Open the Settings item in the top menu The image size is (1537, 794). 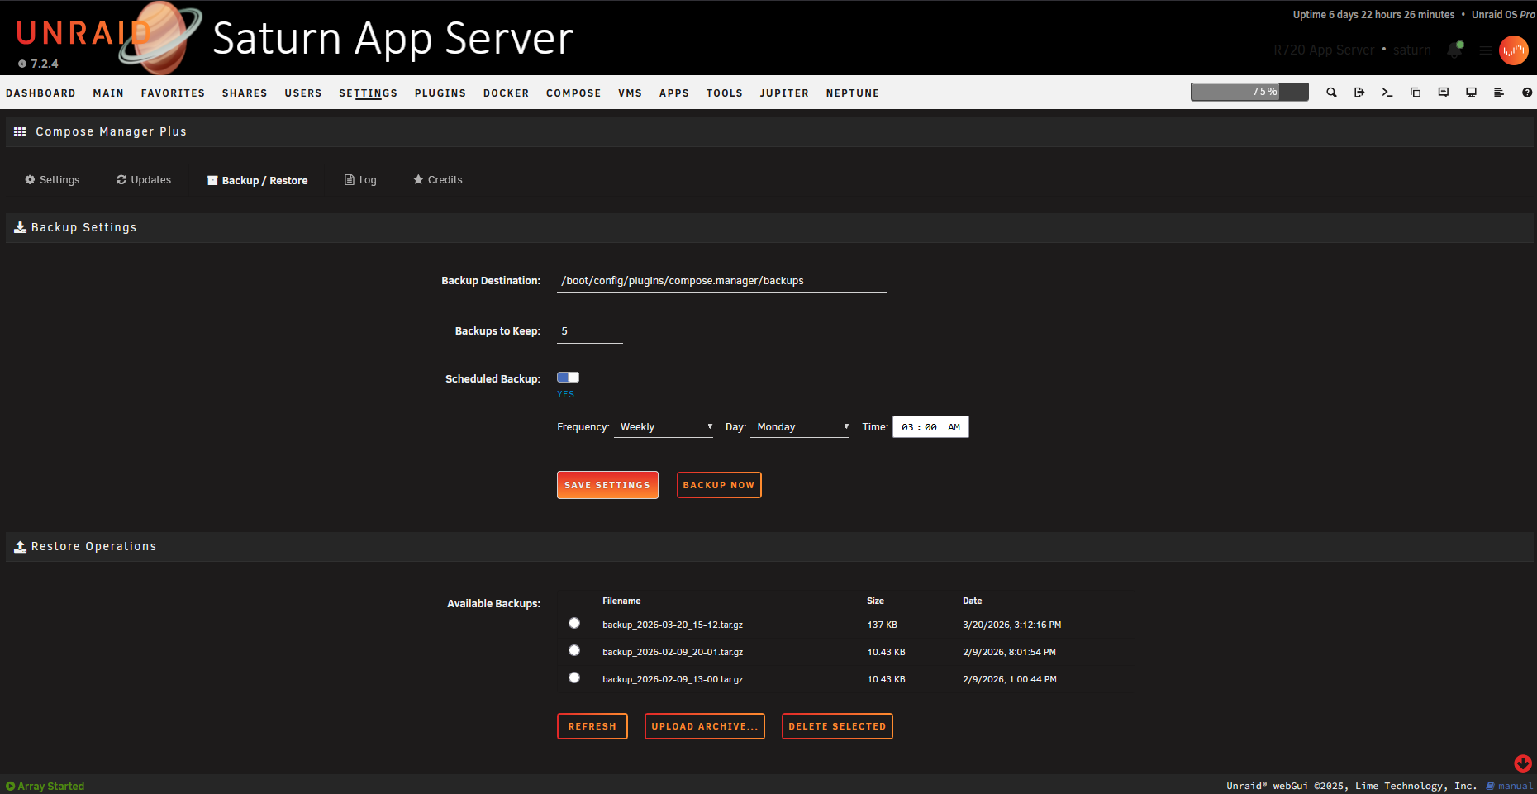pyautogui.click(x=369, y=93)
